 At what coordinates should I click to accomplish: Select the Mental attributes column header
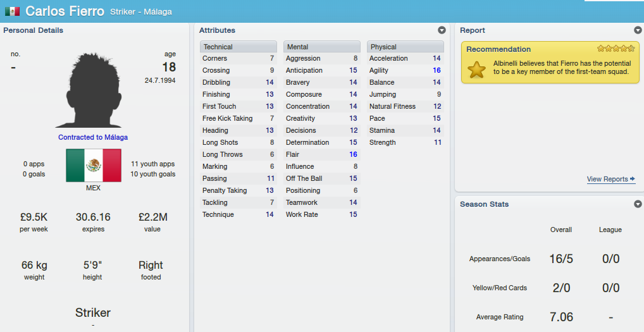(x=321, y=47)
